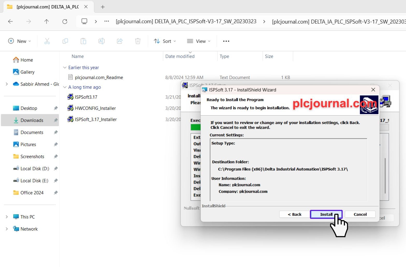Click the plcjournal.com_Readme document icon

[70, 77]
